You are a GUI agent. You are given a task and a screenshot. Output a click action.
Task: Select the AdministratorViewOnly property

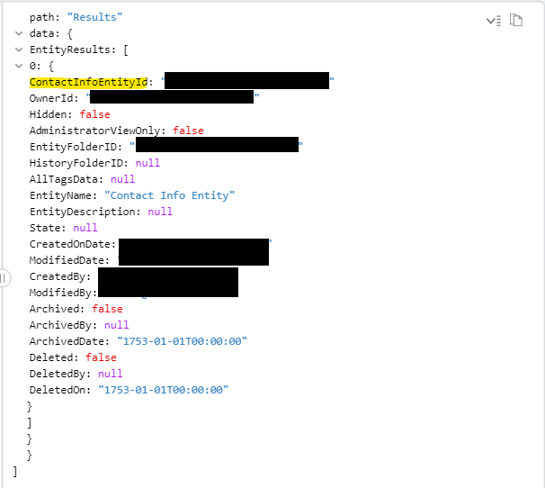(97, 131)
